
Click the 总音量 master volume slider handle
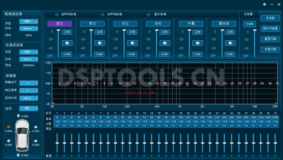coord(254,30)
